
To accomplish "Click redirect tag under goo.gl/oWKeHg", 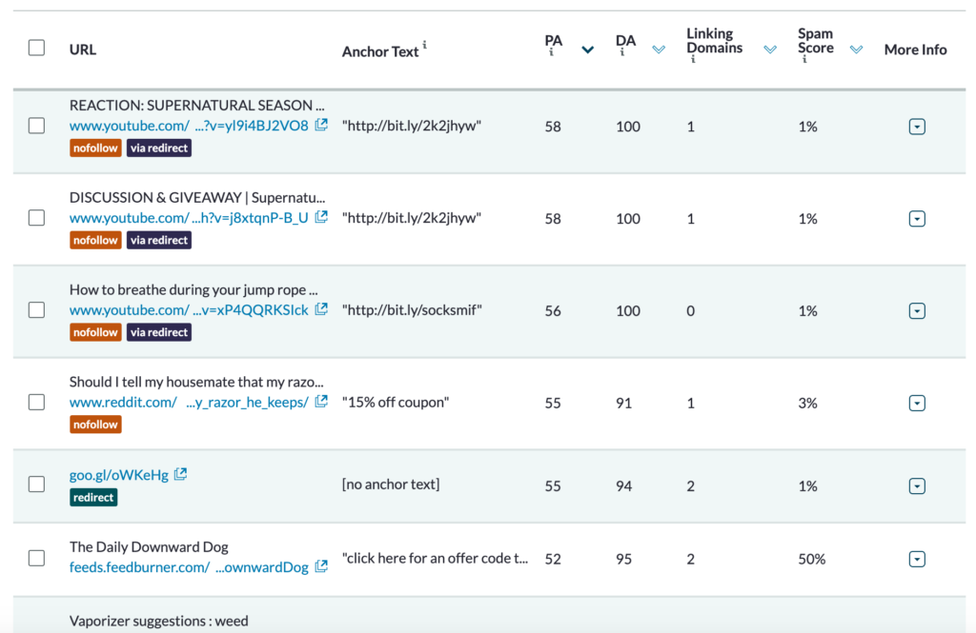I will (x=93, y=498).
